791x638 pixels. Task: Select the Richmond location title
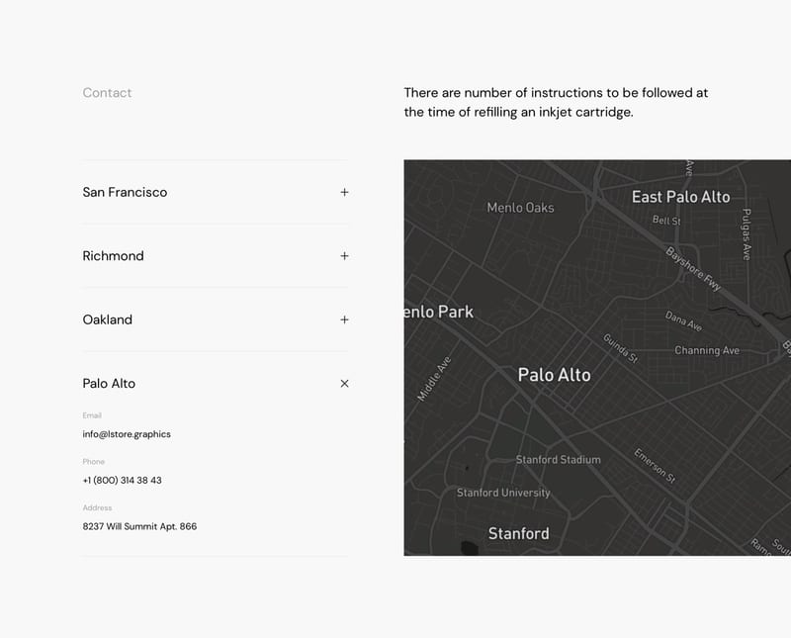click(113, 256)
